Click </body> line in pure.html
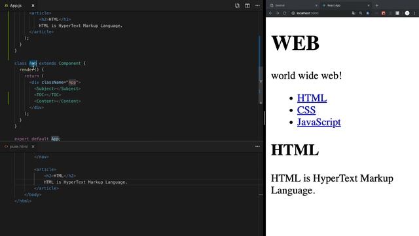The height and width of the screenshot is (236, 419). tap(33, 195)
